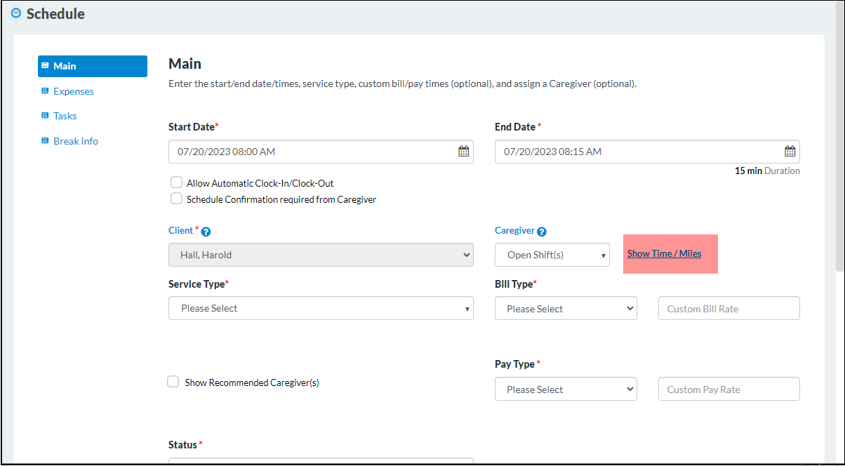Click the Custom Bill Rate field
Screen dimensions: 845x466
[728, 309]
